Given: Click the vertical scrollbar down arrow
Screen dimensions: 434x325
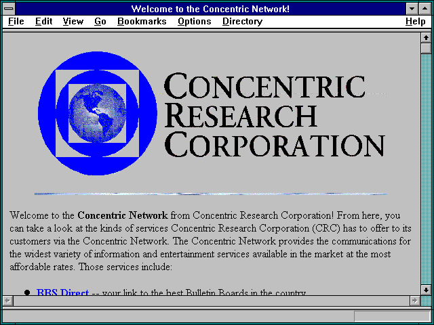Looking at the screenshot, I should click(426, 290).
